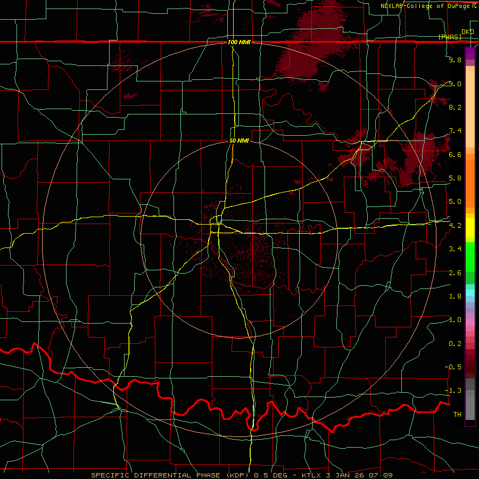The image size is (479, 479).
Task: Click the 50 NMI range ring label
Action: (x=239, y=141)
